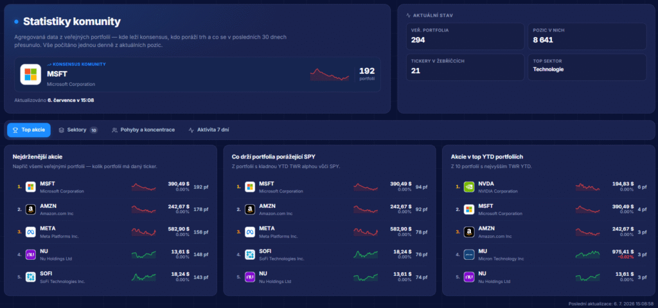Click the large Microsoft logo in consensus card

(31, 74)
